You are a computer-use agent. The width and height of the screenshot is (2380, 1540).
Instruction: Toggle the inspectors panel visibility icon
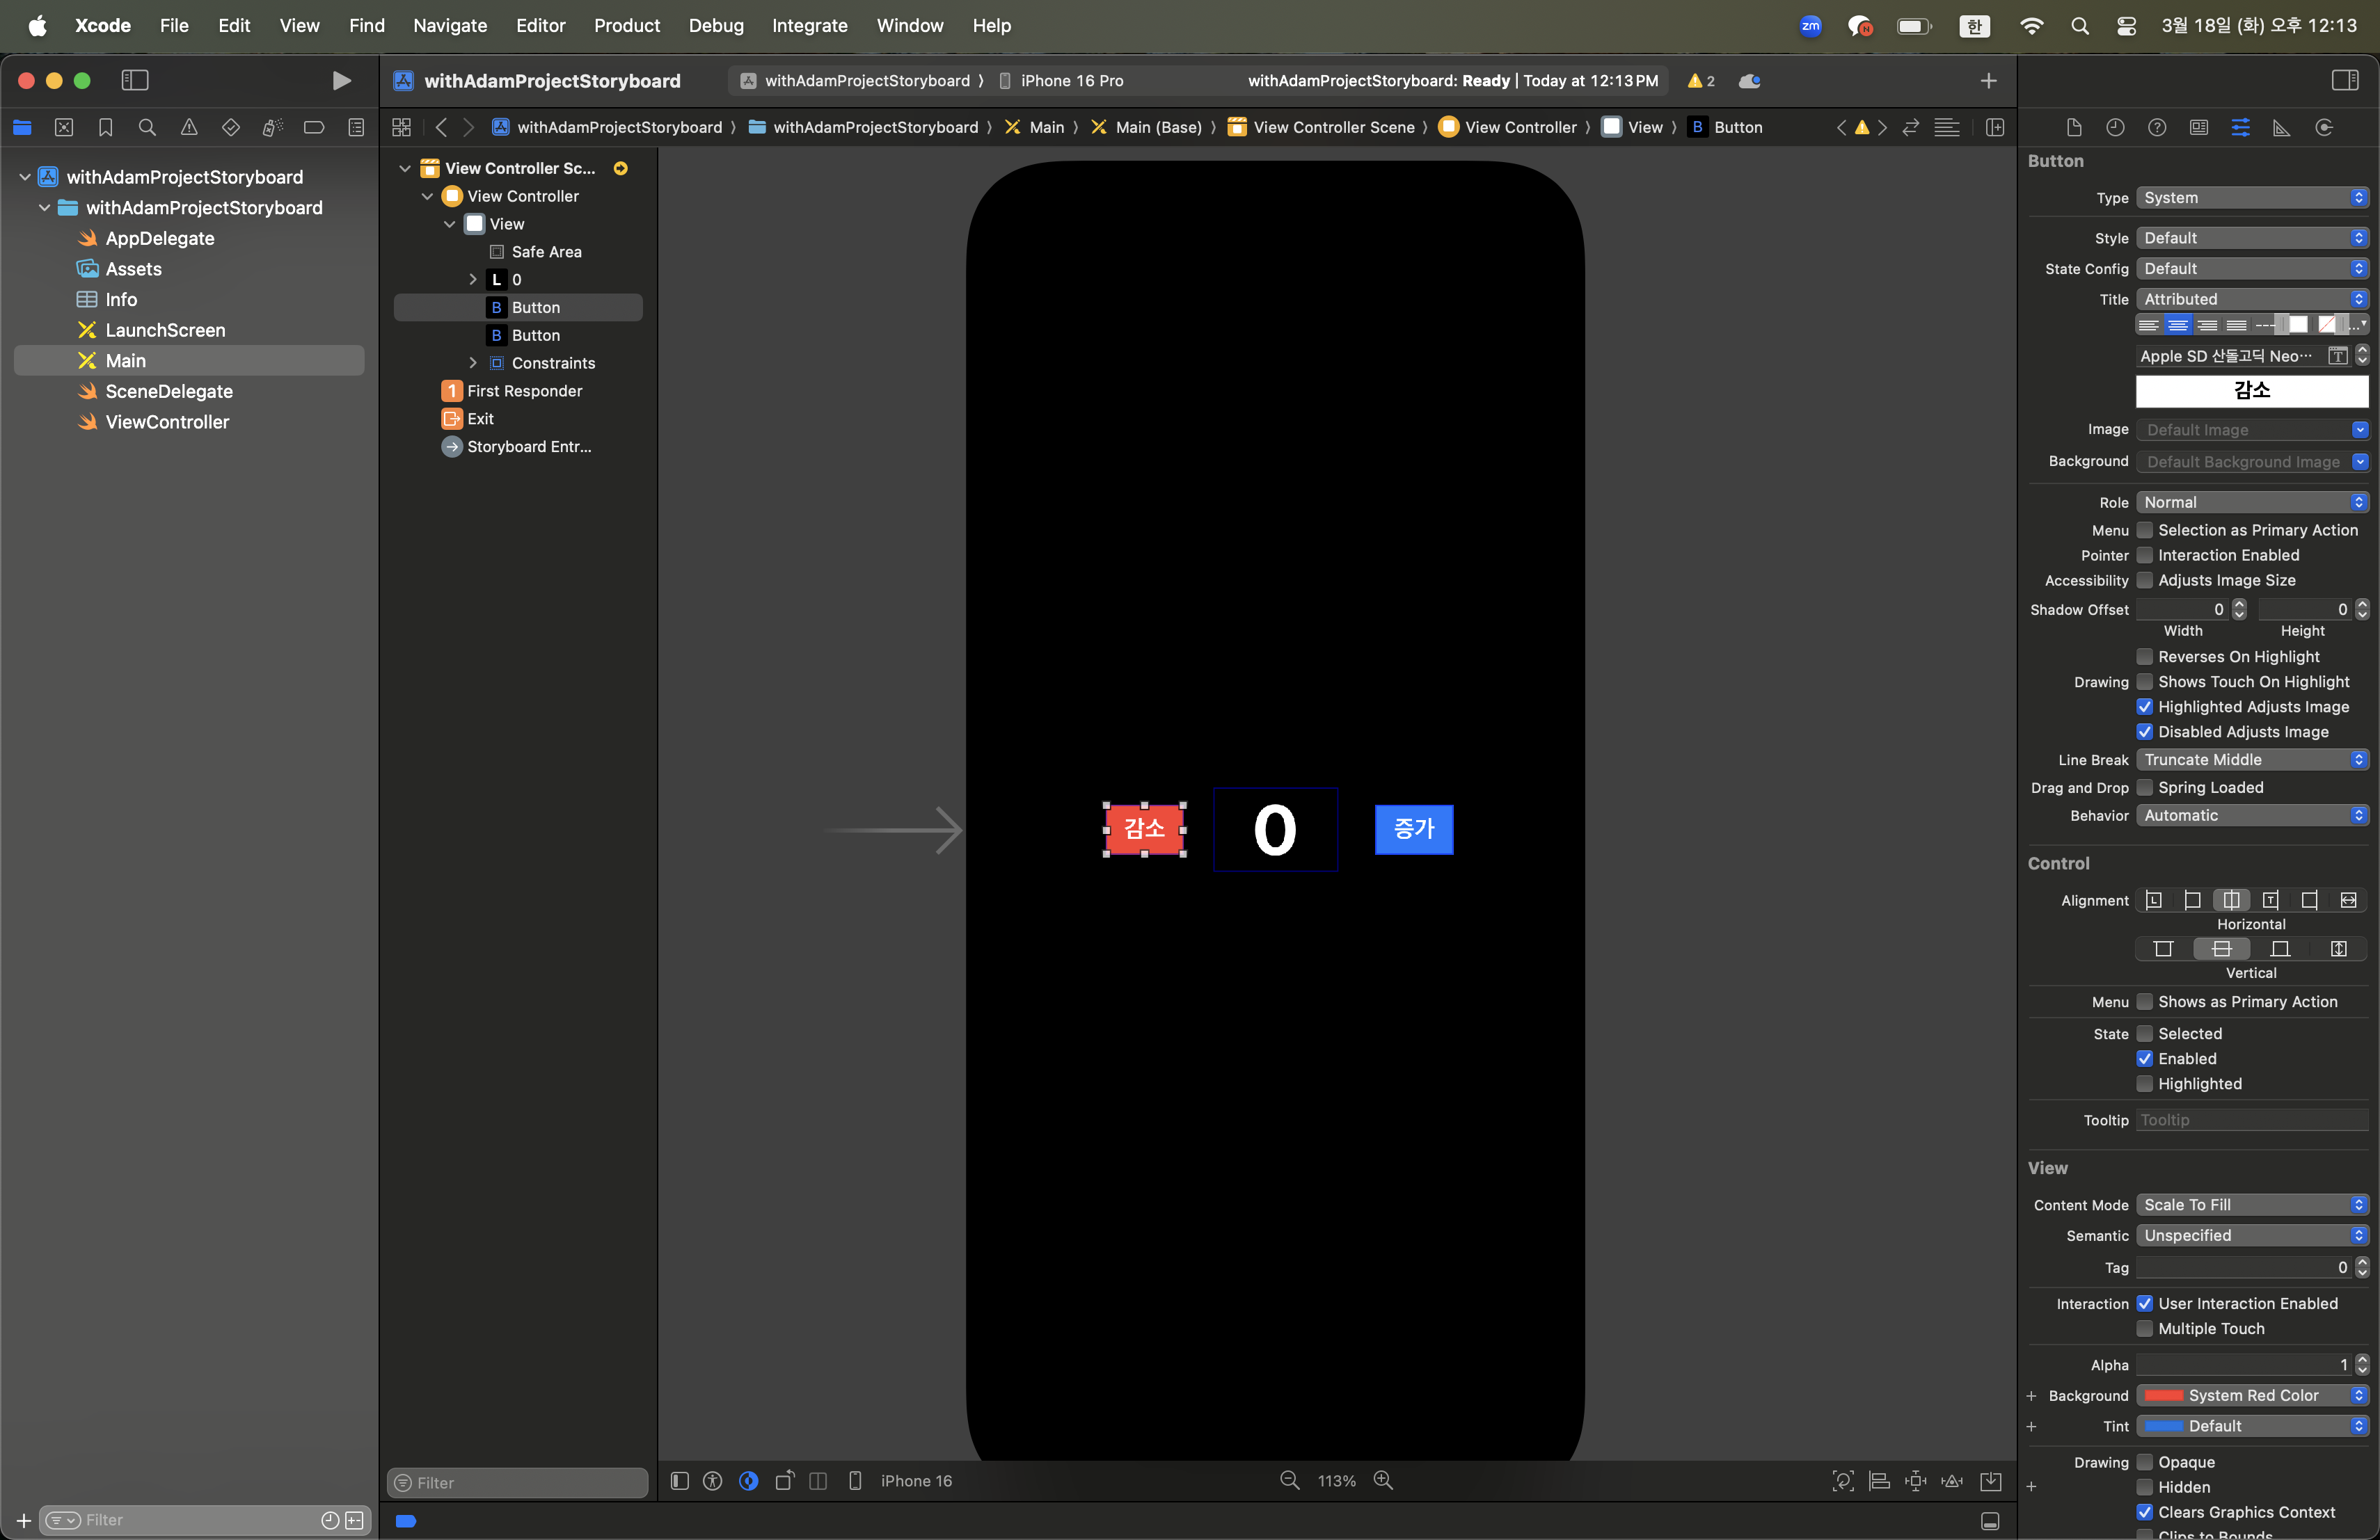tap(2345, 80)
